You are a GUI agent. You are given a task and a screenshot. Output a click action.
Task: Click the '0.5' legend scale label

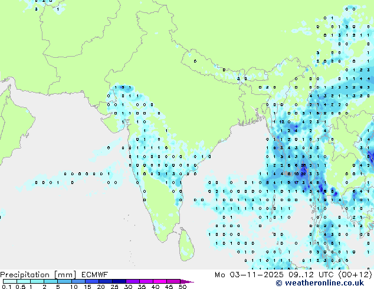(x=20, y=287)
